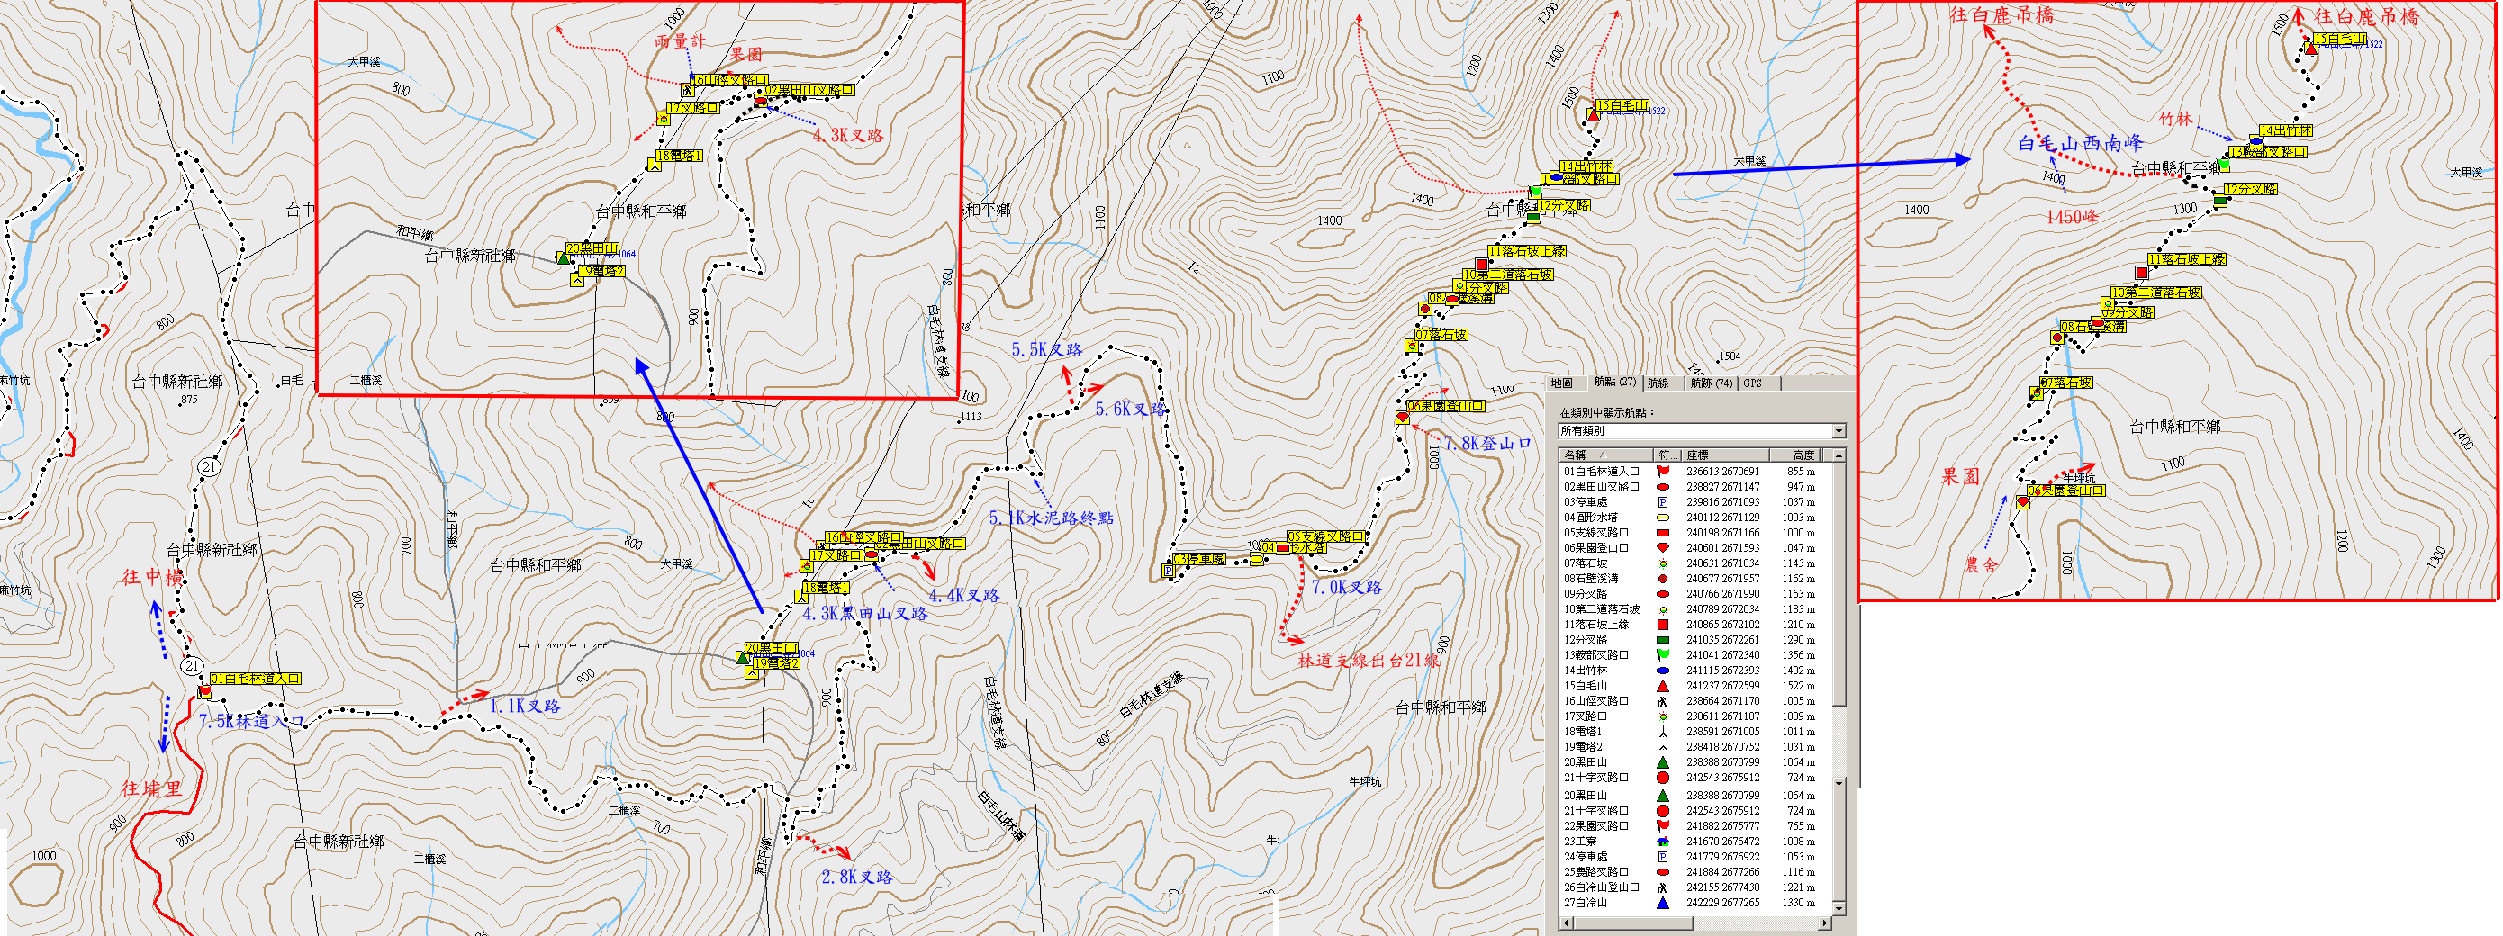Click the red square symbol of 11落石坡上緣 row
The height and width of the screenshot is (936, 2503).
coord(1662,625)
